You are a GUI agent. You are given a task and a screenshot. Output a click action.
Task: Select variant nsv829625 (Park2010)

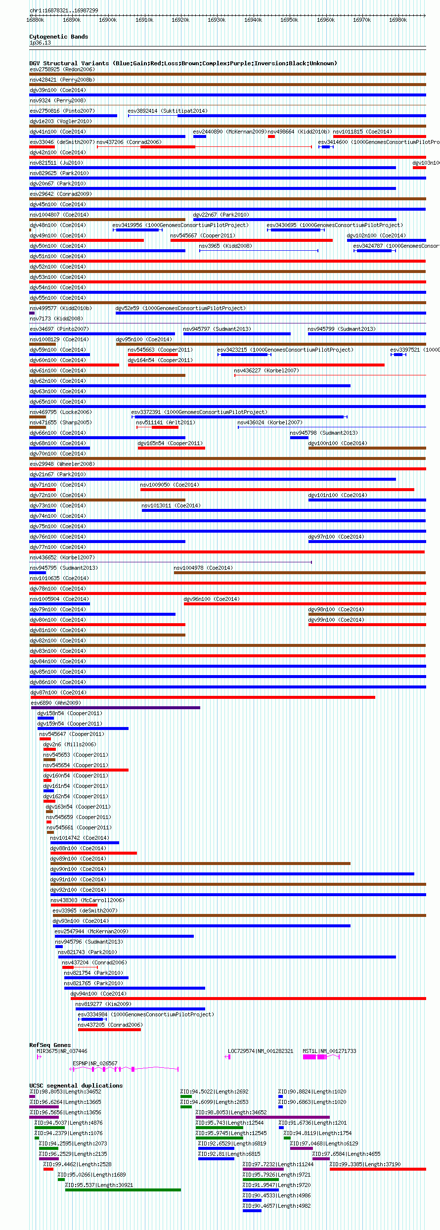(x=59, y=173)
